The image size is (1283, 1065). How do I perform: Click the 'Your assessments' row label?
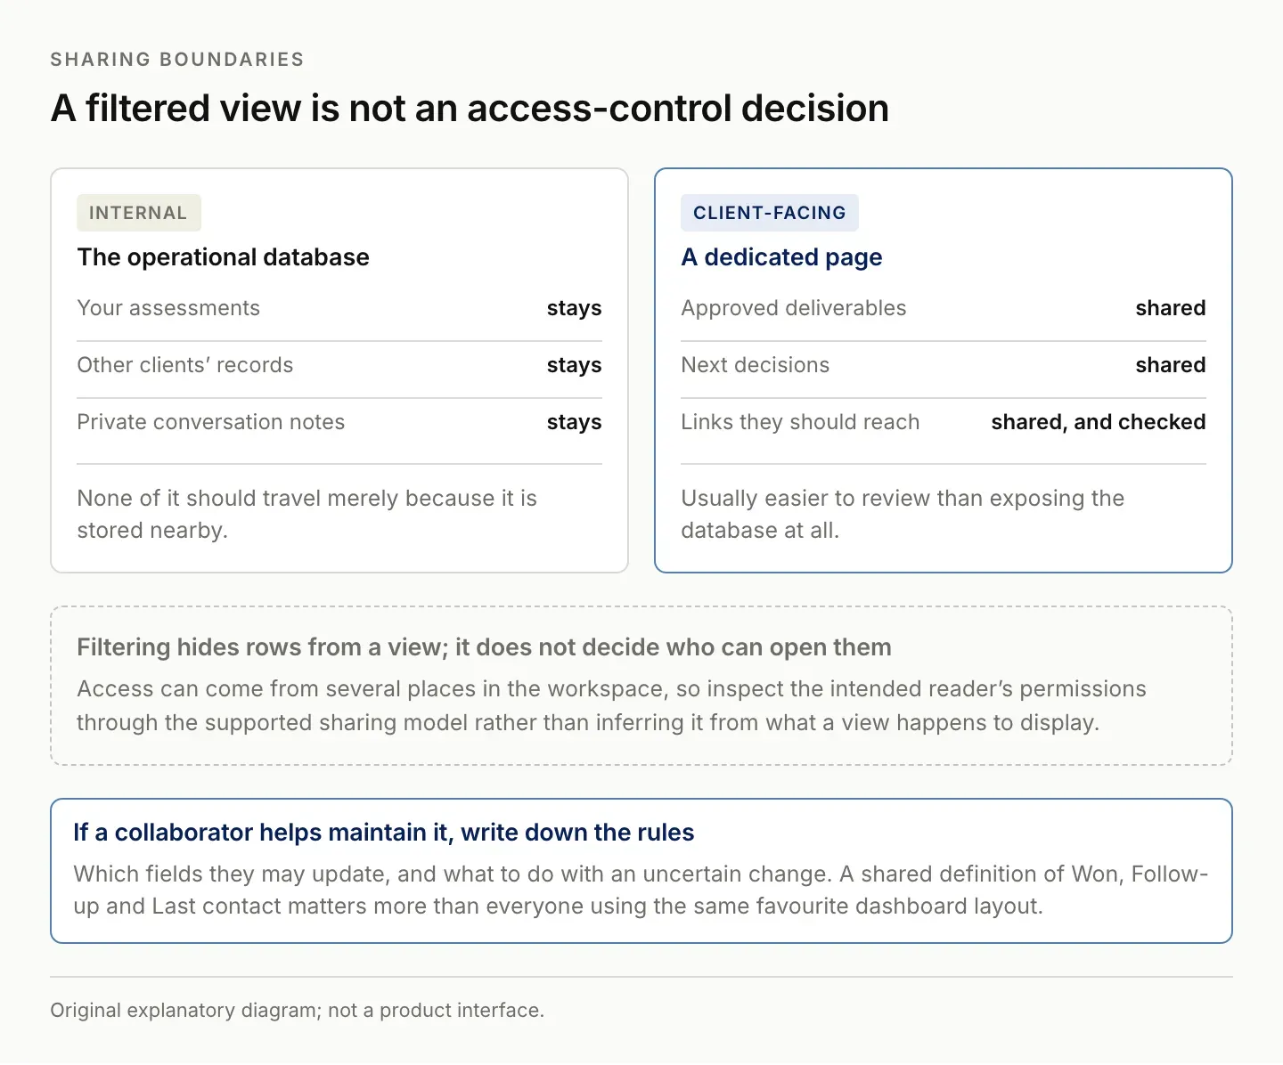tap(168, 308)
